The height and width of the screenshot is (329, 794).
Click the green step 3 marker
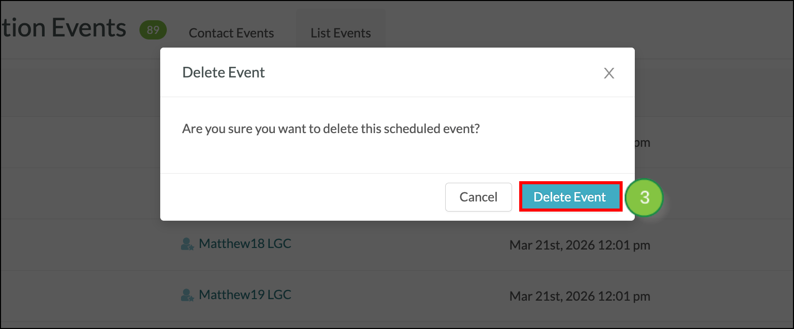coord(644,197)
